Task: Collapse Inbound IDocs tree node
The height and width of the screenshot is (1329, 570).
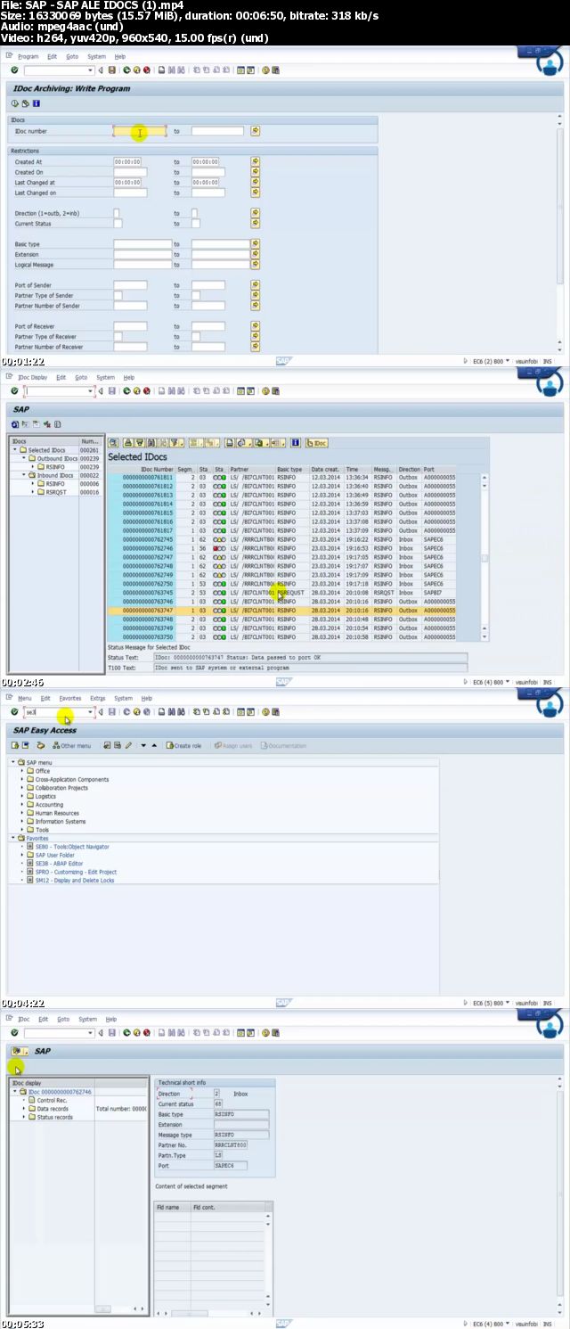Action: click(22, 475)
